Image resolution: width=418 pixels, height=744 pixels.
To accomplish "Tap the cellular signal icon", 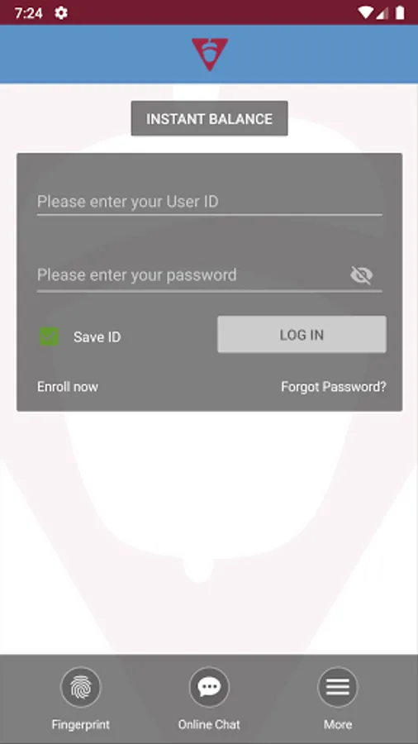I will pyautogui.click(x=382, y=12).
